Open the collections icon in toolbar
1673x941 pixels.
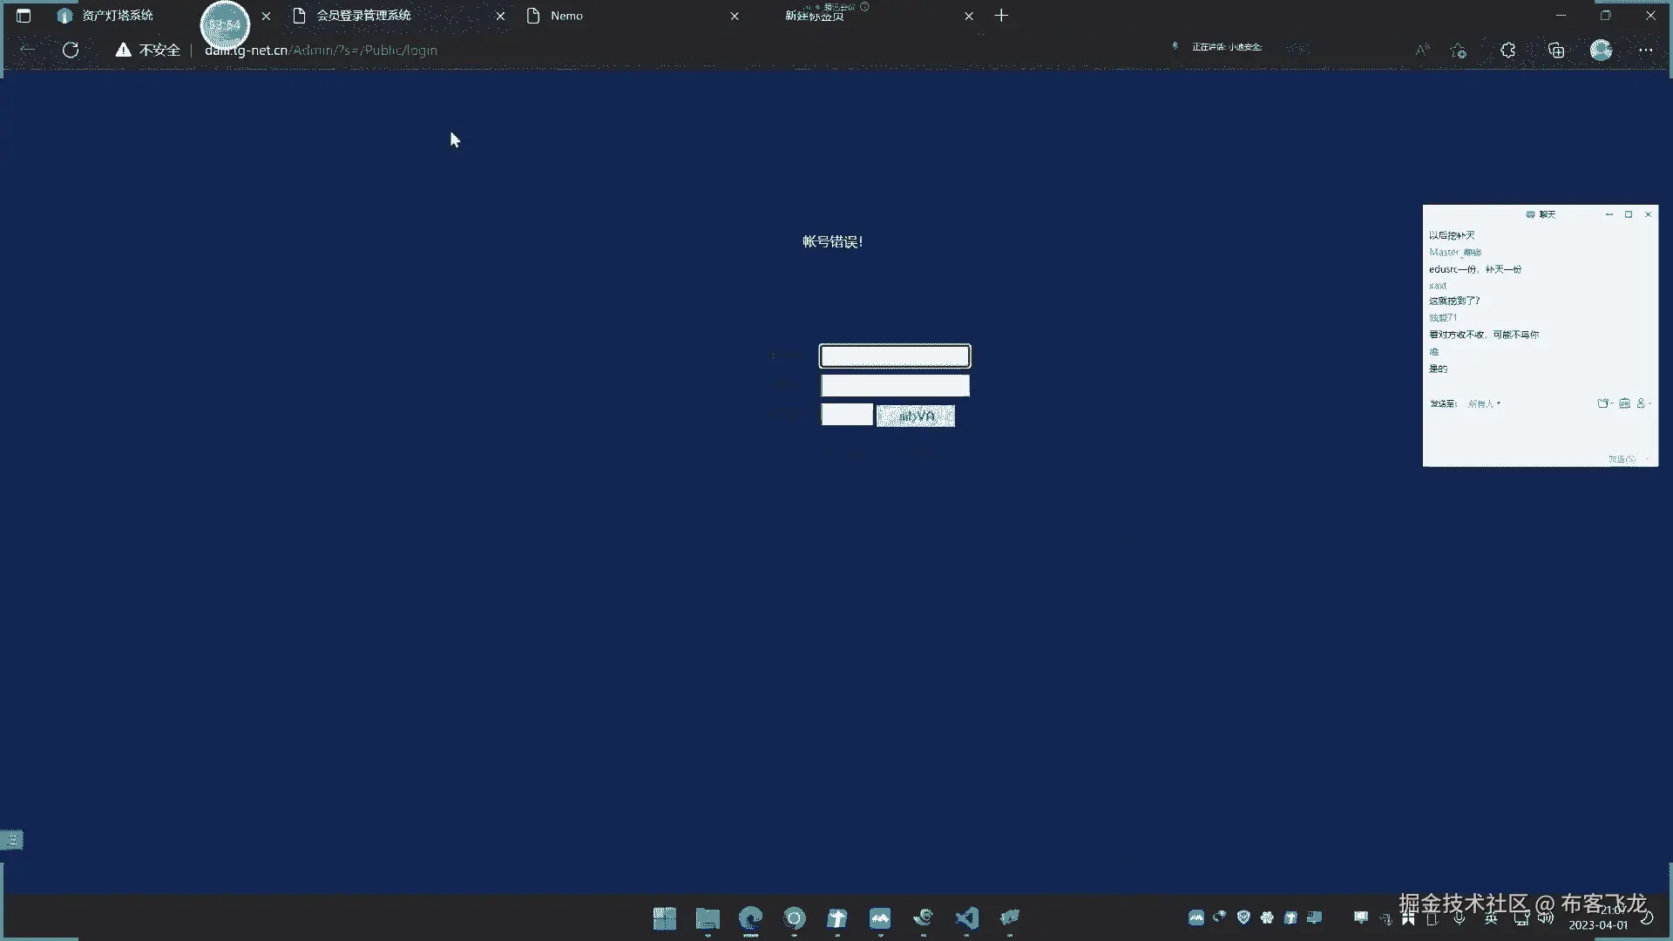point(1556,50)
